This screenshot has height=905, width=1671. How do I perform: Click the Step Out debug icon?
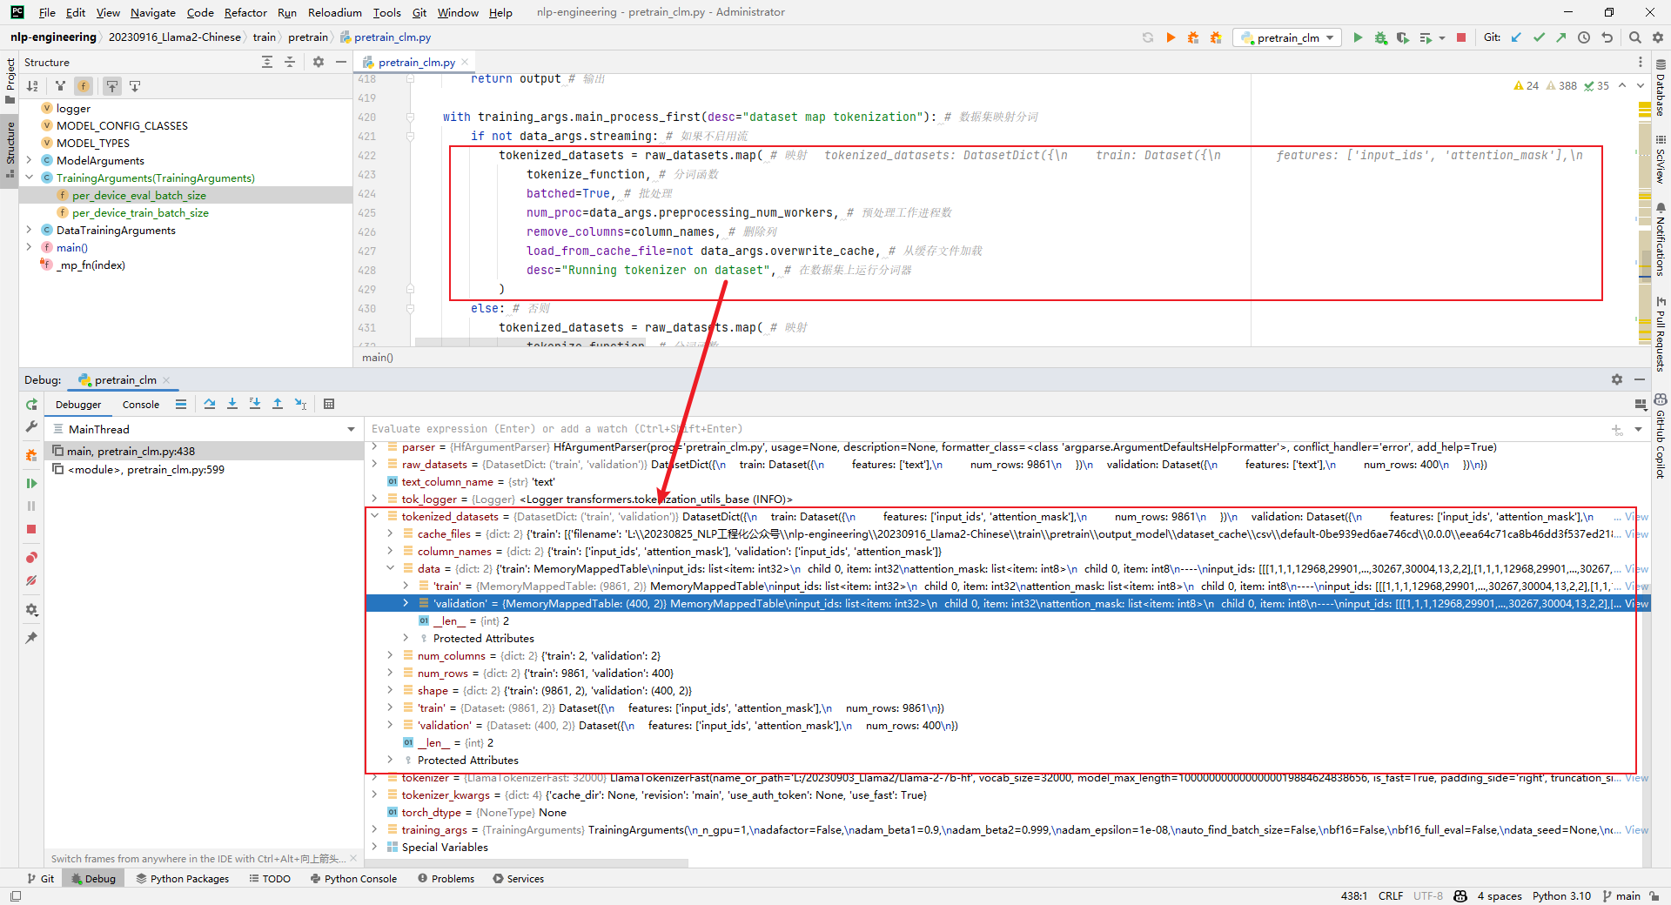pyautogui.click(x=278, y=404)
